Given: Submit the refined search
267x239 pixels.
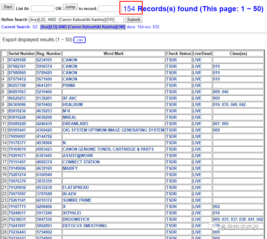Looking at the screenshot, I should click(134, 19).
